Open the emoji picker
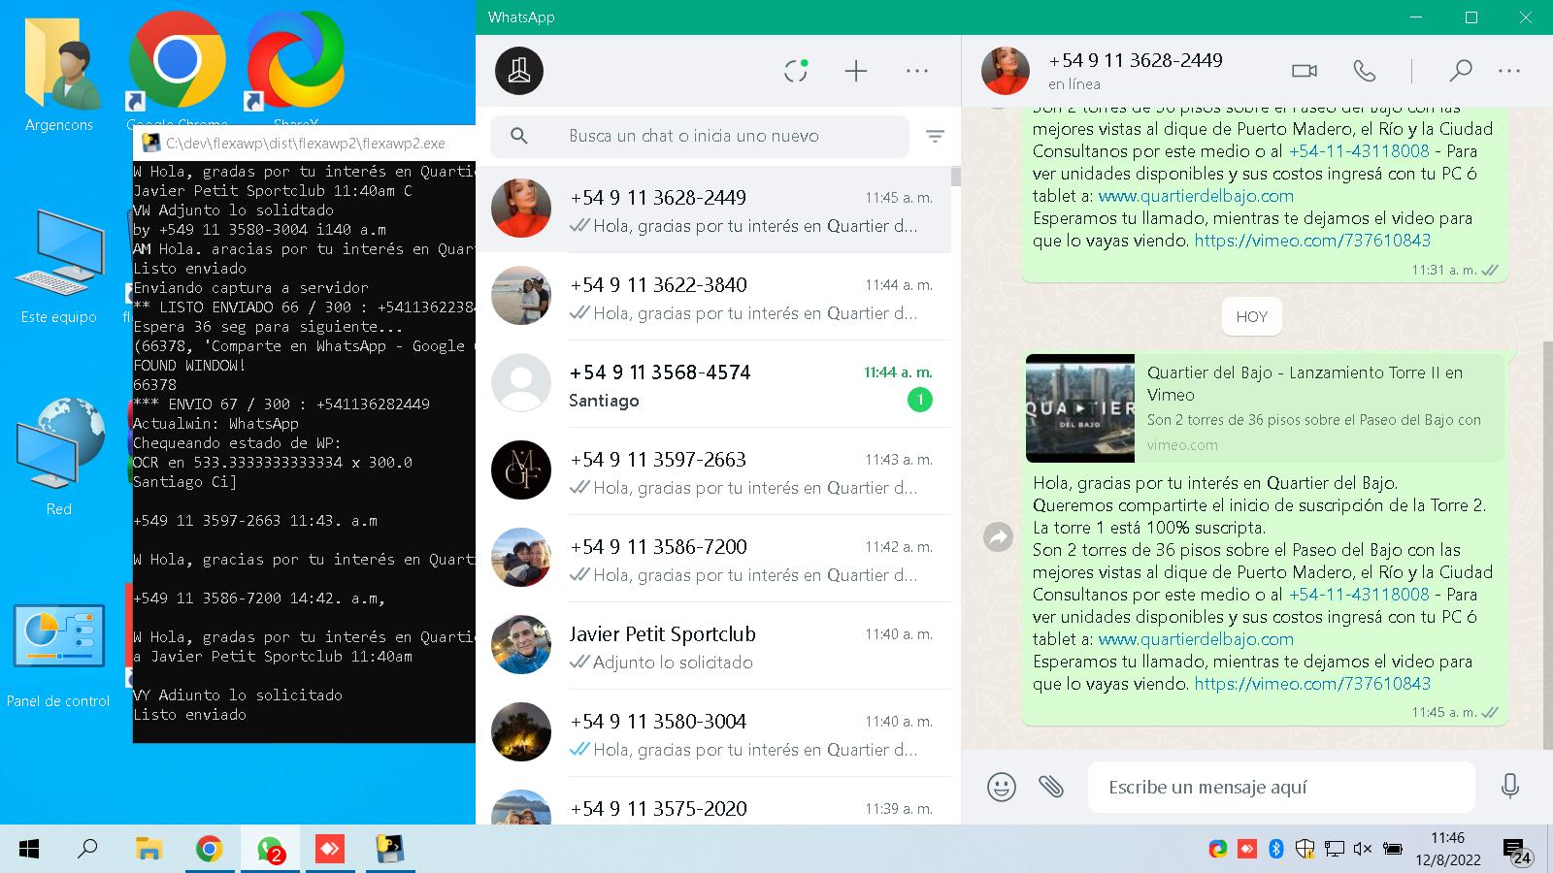Viewport: 1553px width, 873px height. coord(1002,787)
